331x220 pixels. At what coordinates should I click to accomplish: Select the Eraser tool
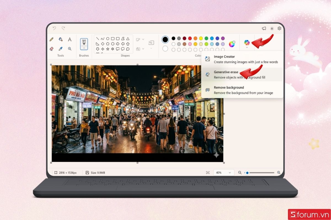pyautogui.click(x=51, y=49)
